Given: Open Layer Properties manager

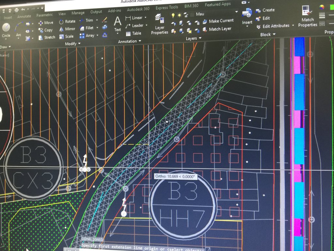Looking at the screenshot, I should coord(159,23).
